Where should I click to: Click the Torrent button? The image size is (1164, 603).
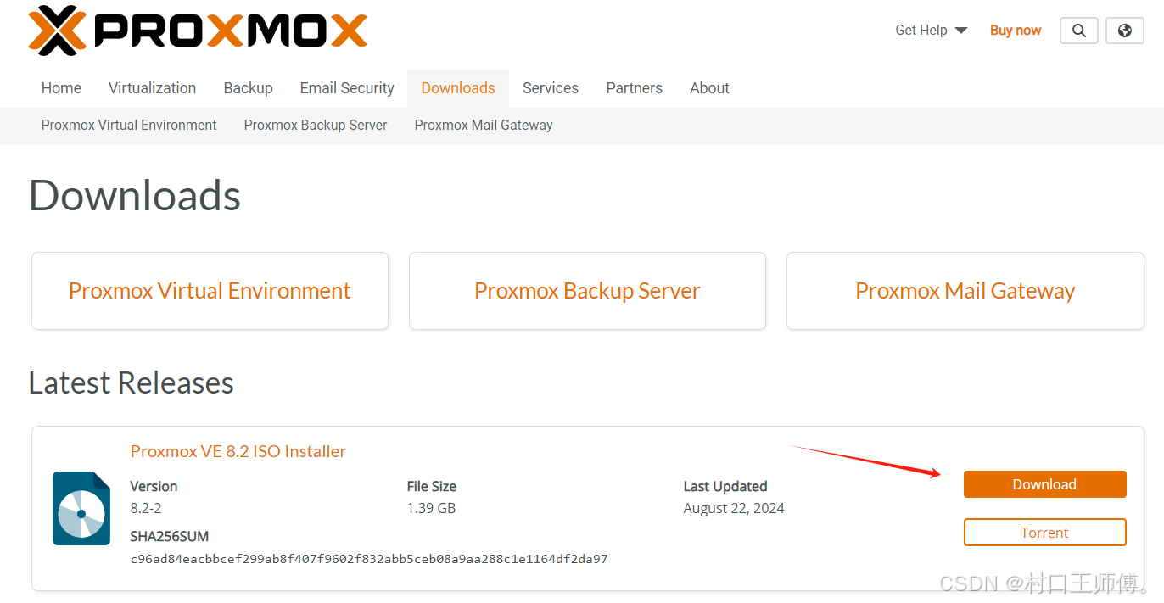coord(1044,533)
